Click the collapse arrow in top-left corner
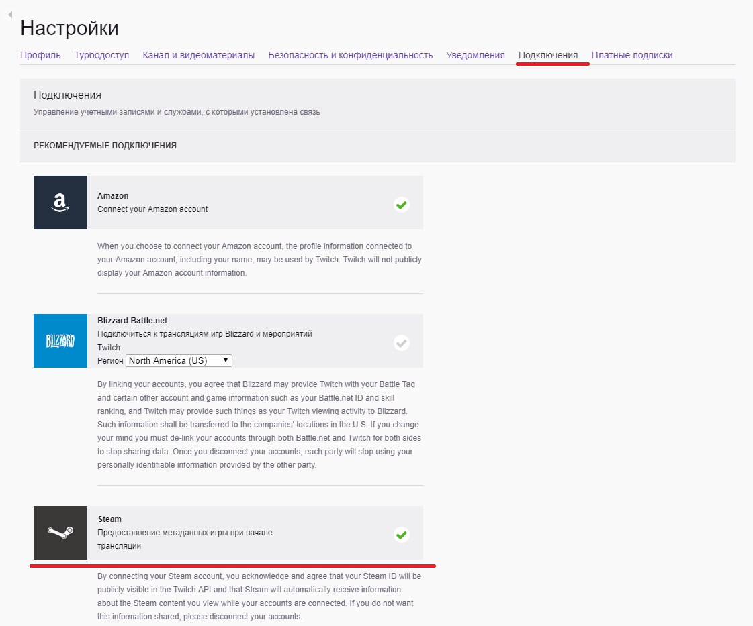 [9, 14]
